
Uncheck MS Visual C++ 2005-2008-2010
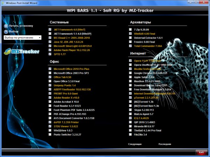(50, 38)
